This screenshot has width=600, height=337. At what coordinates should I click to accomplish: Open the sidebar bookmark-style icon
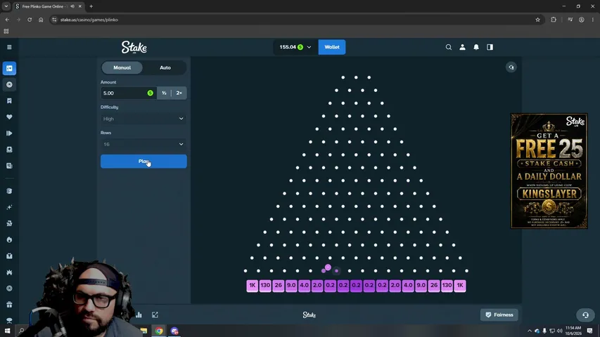point(9,101)
